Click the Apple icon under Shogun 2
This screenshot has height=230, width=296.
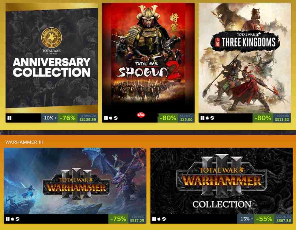click(x=111, y=118)
